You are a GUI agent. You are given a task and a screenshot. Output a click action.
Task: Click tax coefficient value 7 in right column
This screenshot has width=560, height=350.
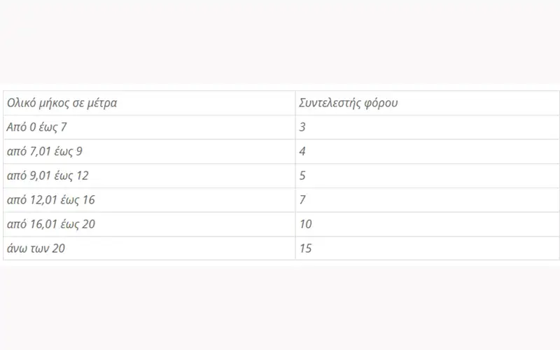tap(302, 200)
